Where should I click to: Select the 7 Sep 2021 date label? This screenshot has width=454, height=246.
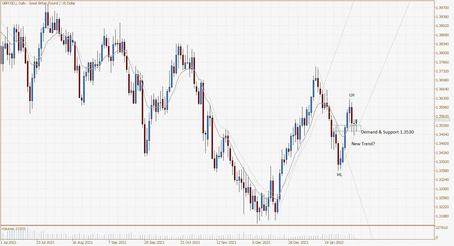[117, 243]
